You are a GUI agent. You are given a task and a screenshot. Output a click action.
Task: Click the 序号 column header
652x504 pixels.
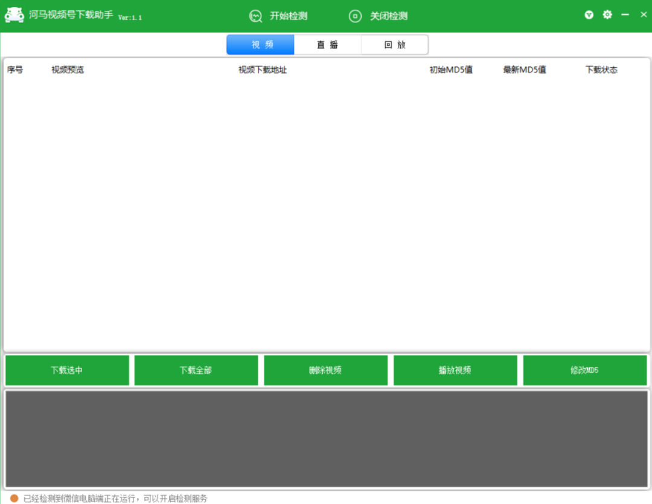point(15,70)
